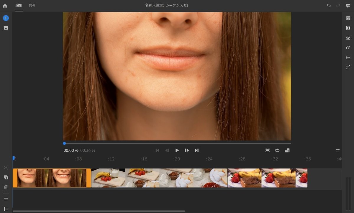Click the :12 mark on timeline ruler
Image resolution: width=354 pixels, height=213 pixels.
[x=111, y=159]
